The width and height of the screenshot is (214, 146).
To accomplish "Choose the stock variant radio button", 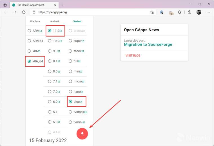I will [x=70, y=51].
